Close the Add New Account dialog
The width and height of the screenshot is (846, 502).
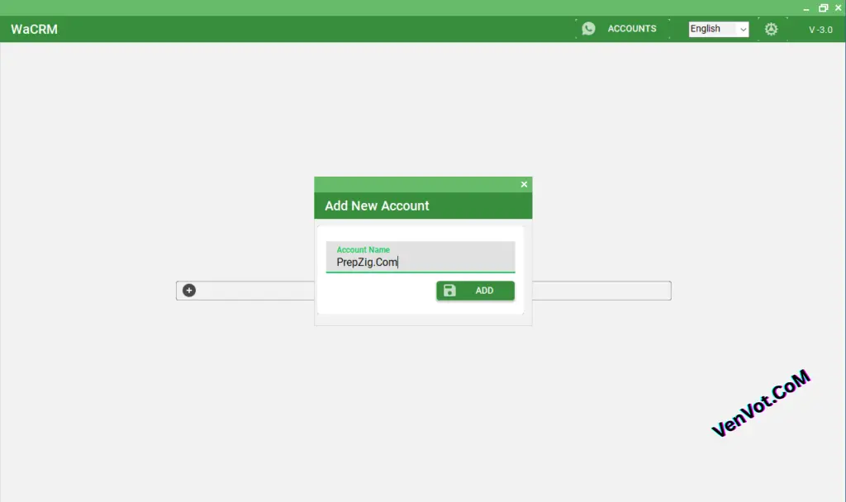[524, 184]
